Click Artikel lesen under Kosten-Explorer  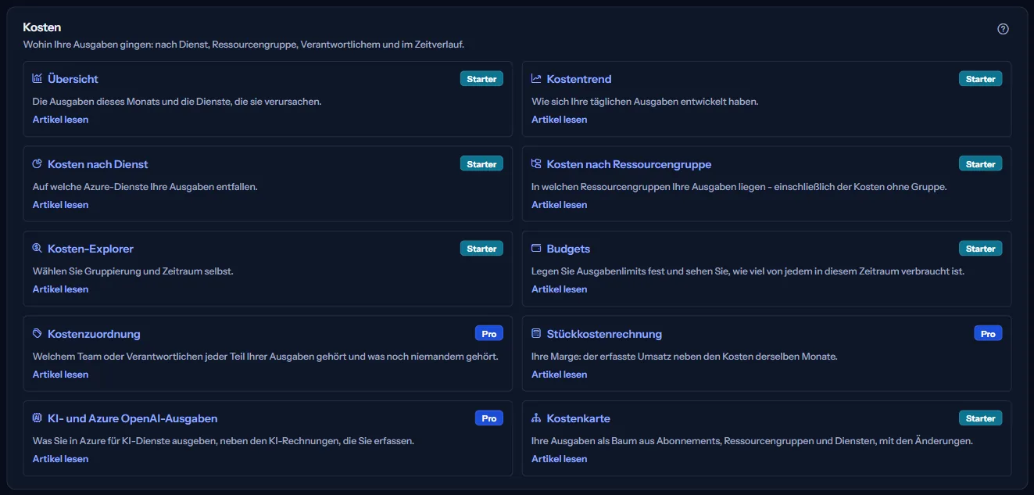pyautogui.click(x=60, y=289)
